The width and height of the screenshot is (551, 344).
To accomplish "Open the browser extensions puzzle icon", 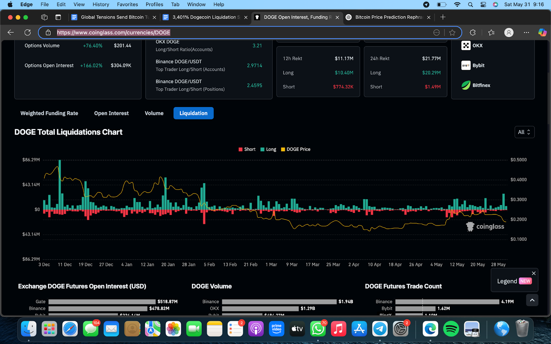I will 472,32.
